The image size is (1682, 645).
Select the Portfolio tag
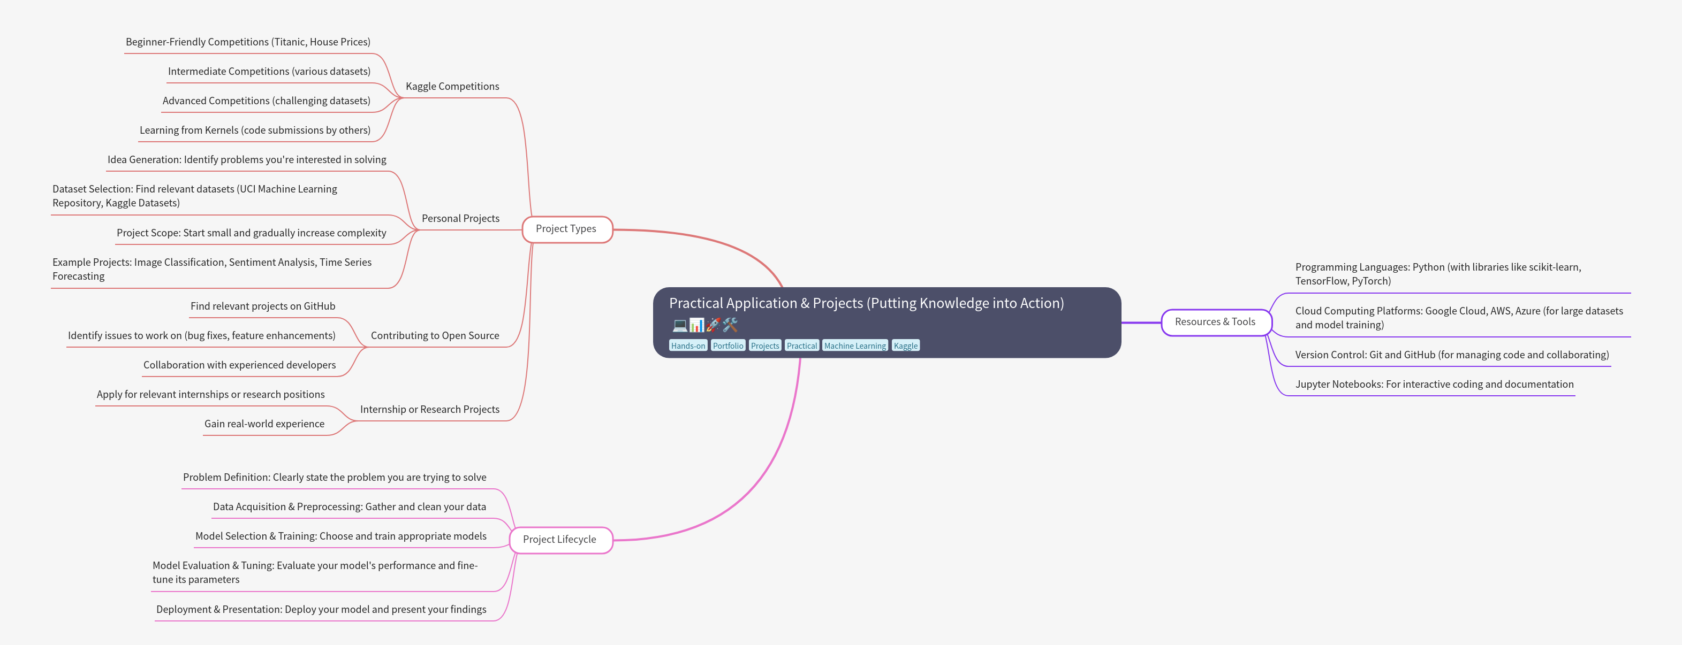[728, 345]
